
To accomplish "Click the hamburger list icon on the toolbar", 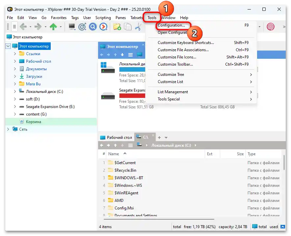I will [14, 27].
